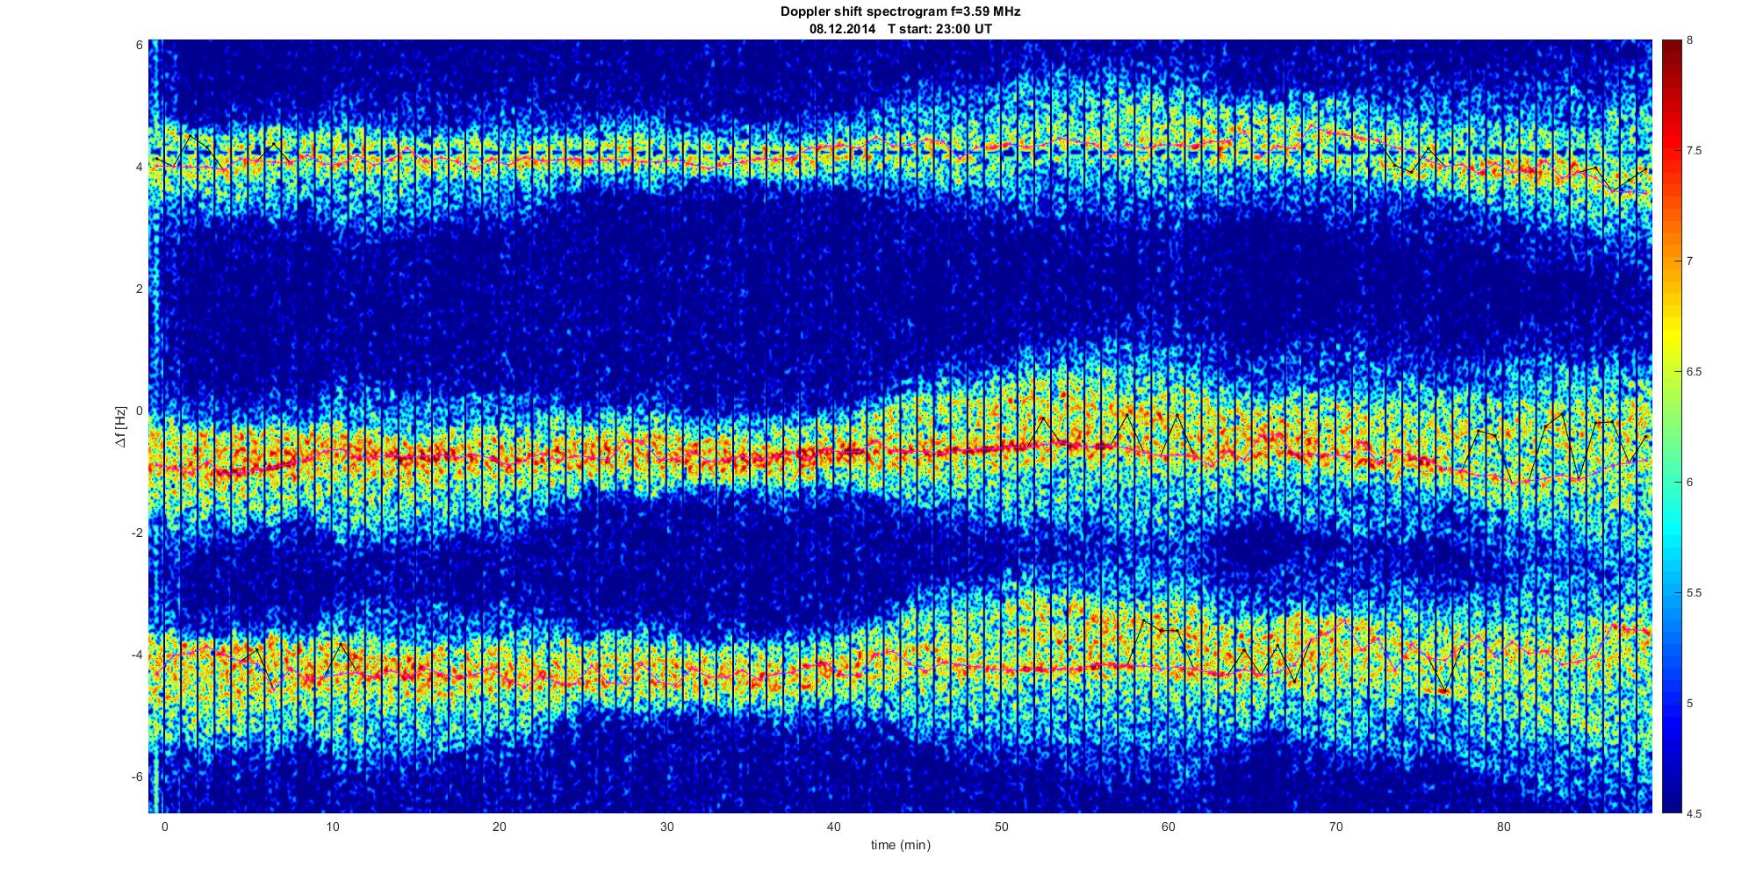Click colorbar tick label 4.5
Image resolution: width=1756 pixels, height=873 pixels.
click(x=1694, y=814)
